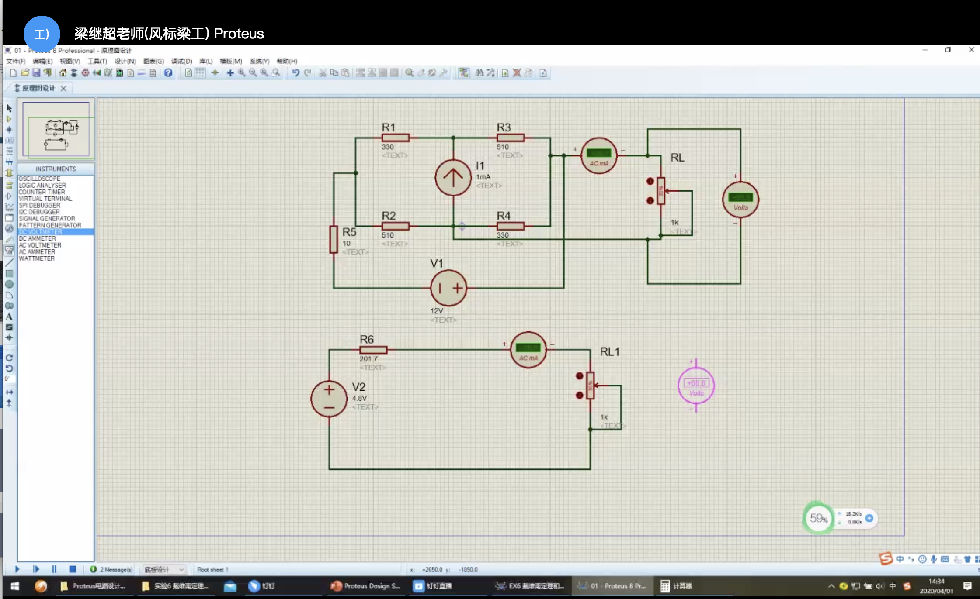Screen dimensions: 980x599
Task: Click the undo arrow icon
Action: click(x=296, y=73)
